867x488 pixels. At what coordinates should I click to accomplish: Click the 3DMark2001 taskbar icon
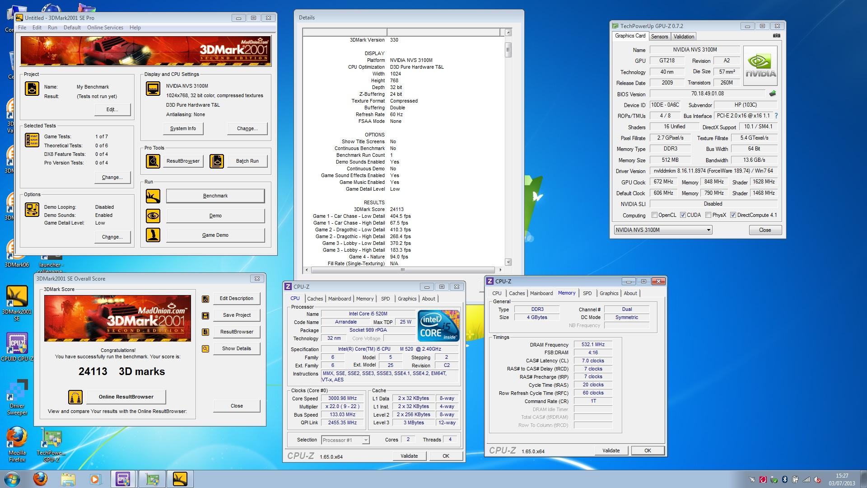(180, 479)
